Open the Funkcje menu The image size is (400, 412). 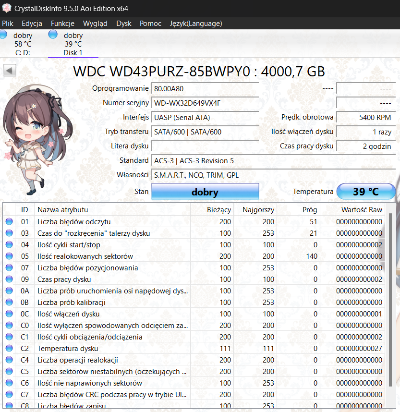click(x=62, y=24)
